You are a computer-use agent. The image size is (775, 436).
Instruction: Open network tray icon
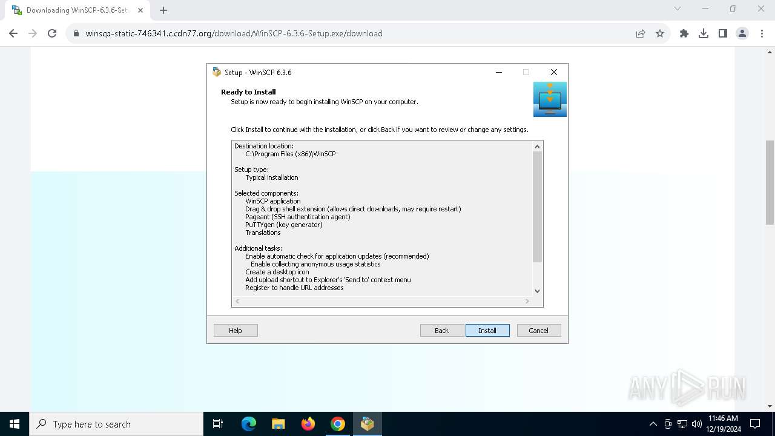(682, 424)
